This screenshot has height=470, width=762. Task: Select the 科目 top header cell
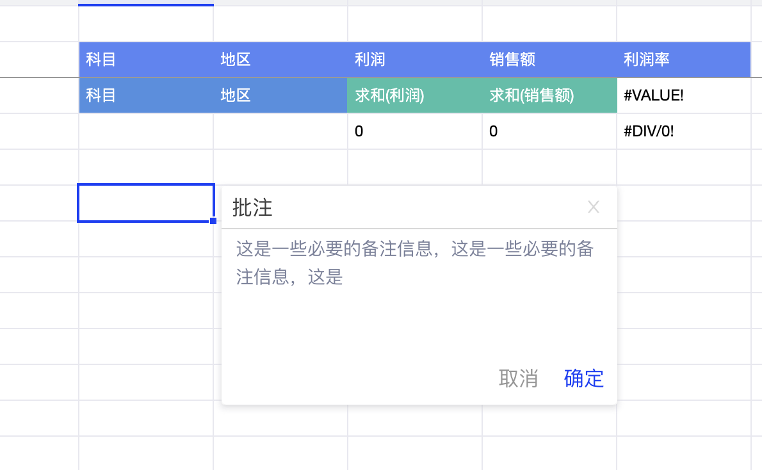[x=146, y=60]
